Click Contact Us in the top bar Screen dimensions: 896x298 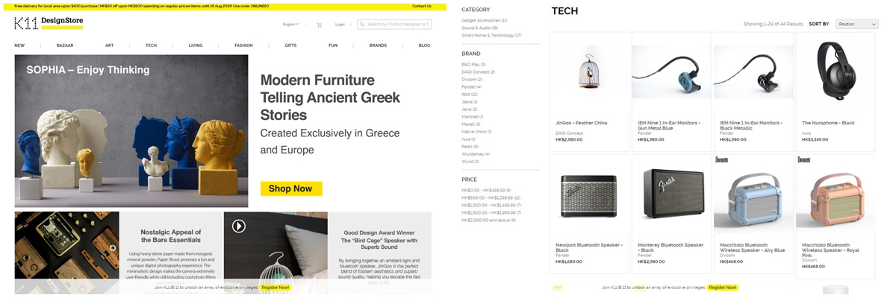pos(422,6)
